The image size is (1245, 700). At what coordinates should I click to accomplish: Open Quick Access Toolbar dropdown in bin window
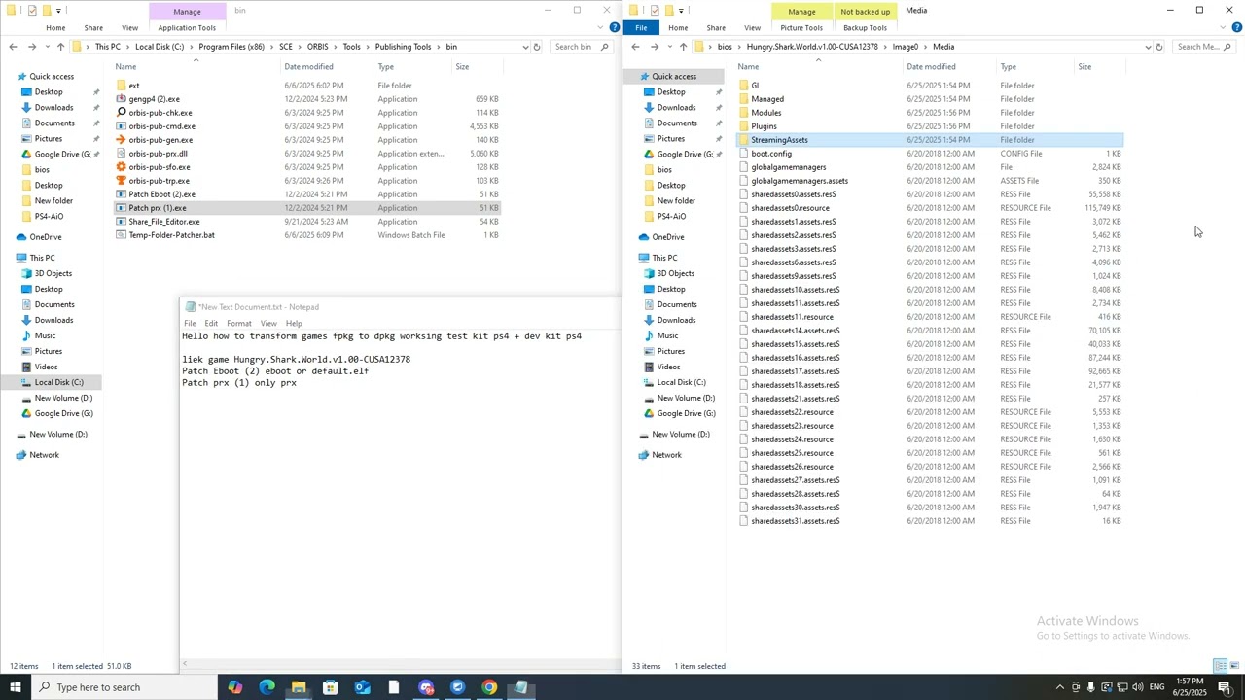tap(57, 11)
